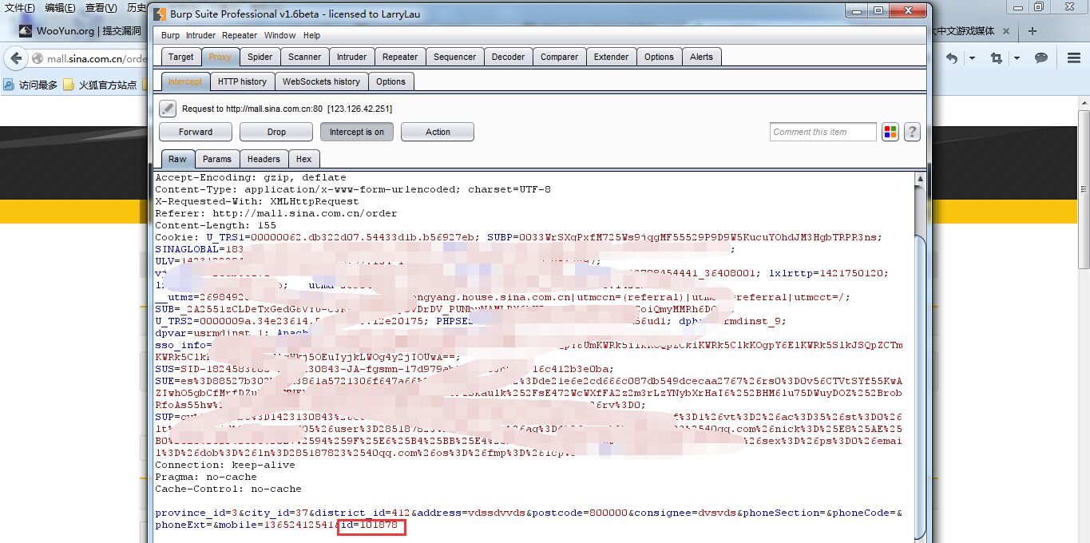
Task: Open the Intruder tool tab
Action: coord(351,57)
